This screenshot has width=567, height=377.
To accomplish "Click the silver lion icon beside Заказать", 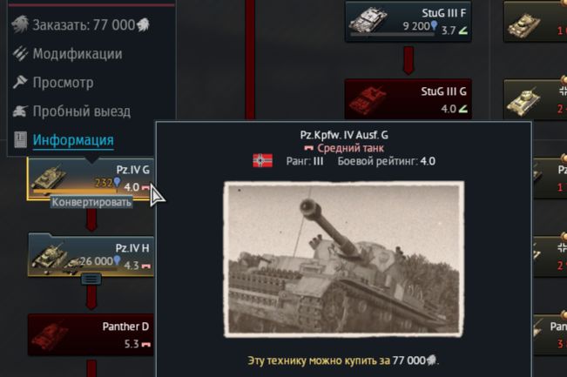I will point(19,24).
